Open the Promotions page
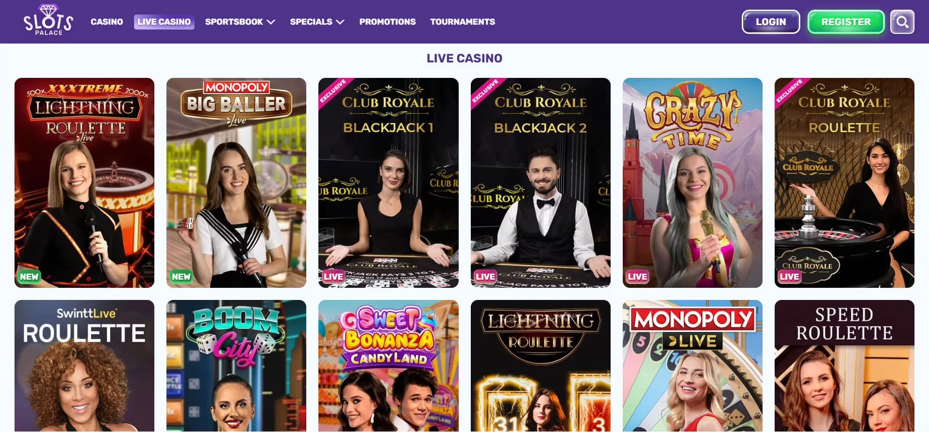The width and height of the screenshot is (929, 432). pyautogui.click(x=388, y=22)
